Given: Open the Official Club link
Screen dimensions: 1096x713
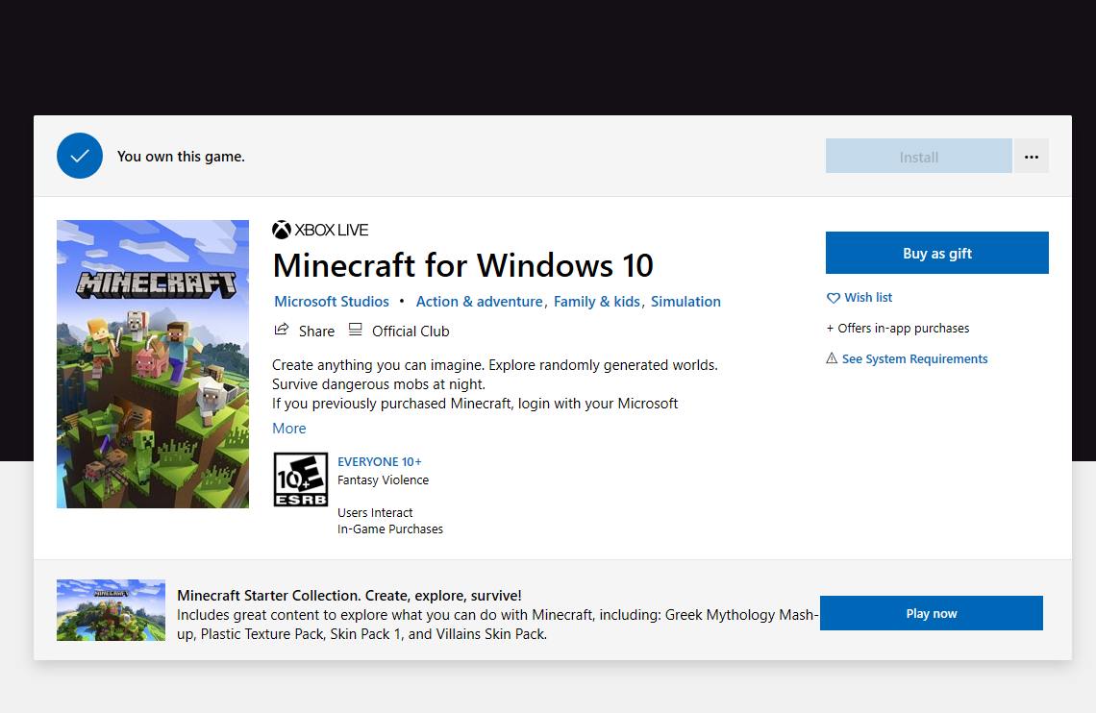Looking at the screenshot, I should click(x=411, y=331).
